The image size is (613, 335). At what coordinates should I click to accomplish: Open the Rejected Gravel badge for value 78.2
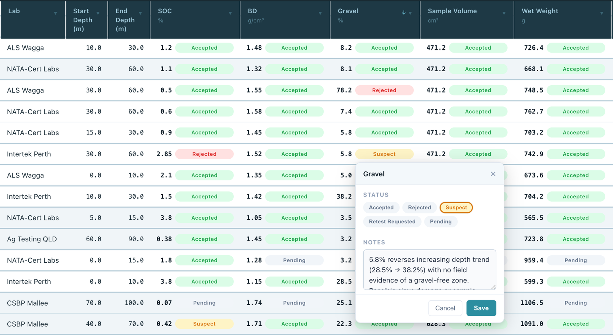384,90
